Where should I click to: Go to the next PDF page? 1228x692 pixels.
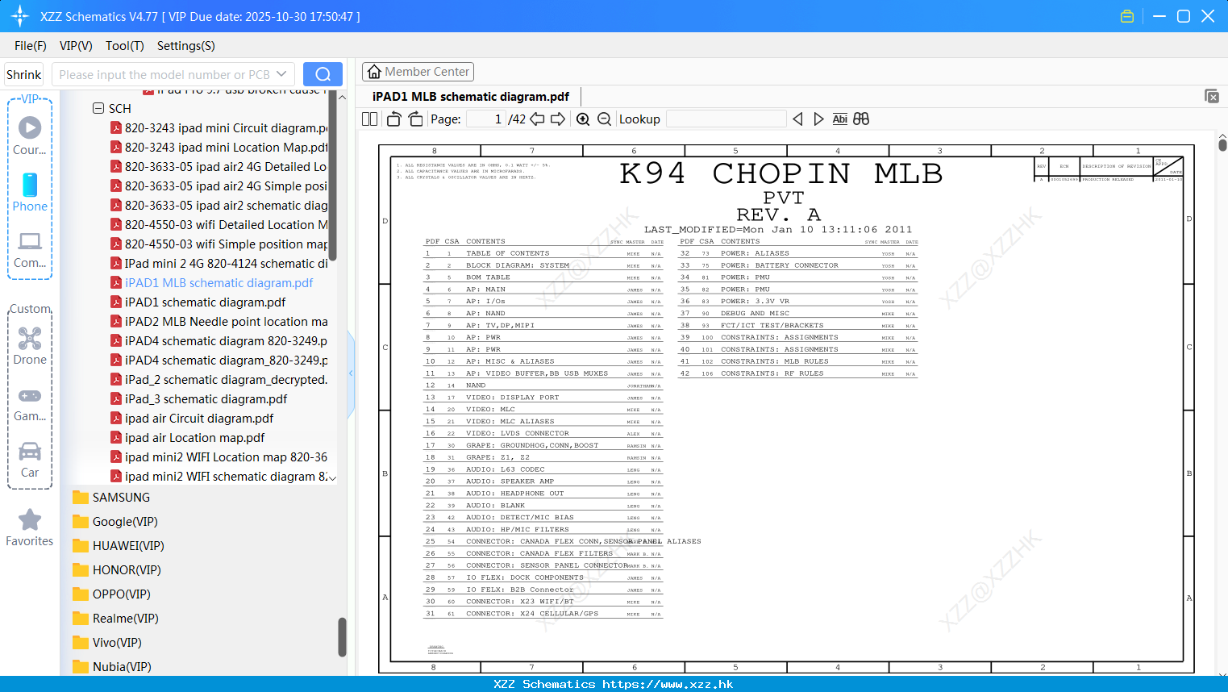[558, 119]
